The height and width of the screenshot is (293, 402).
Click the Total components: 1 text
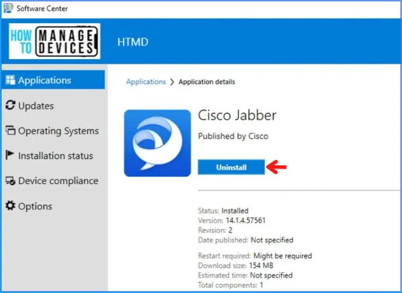[230, 285]
